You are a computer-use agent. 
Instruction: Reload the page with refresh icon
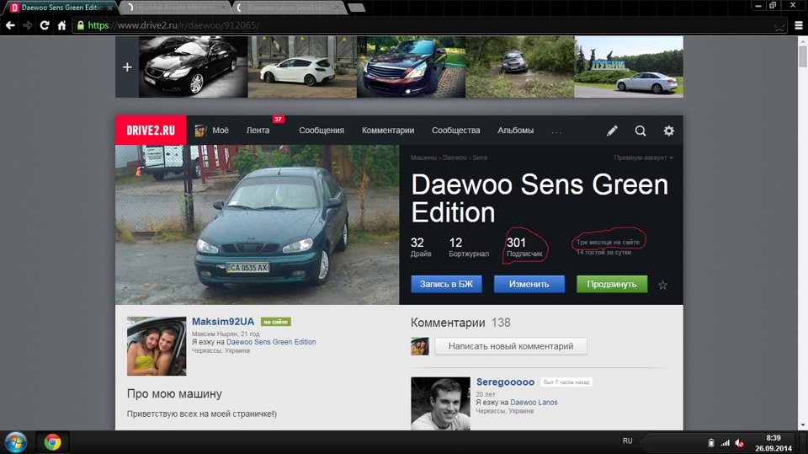[45, 25]
